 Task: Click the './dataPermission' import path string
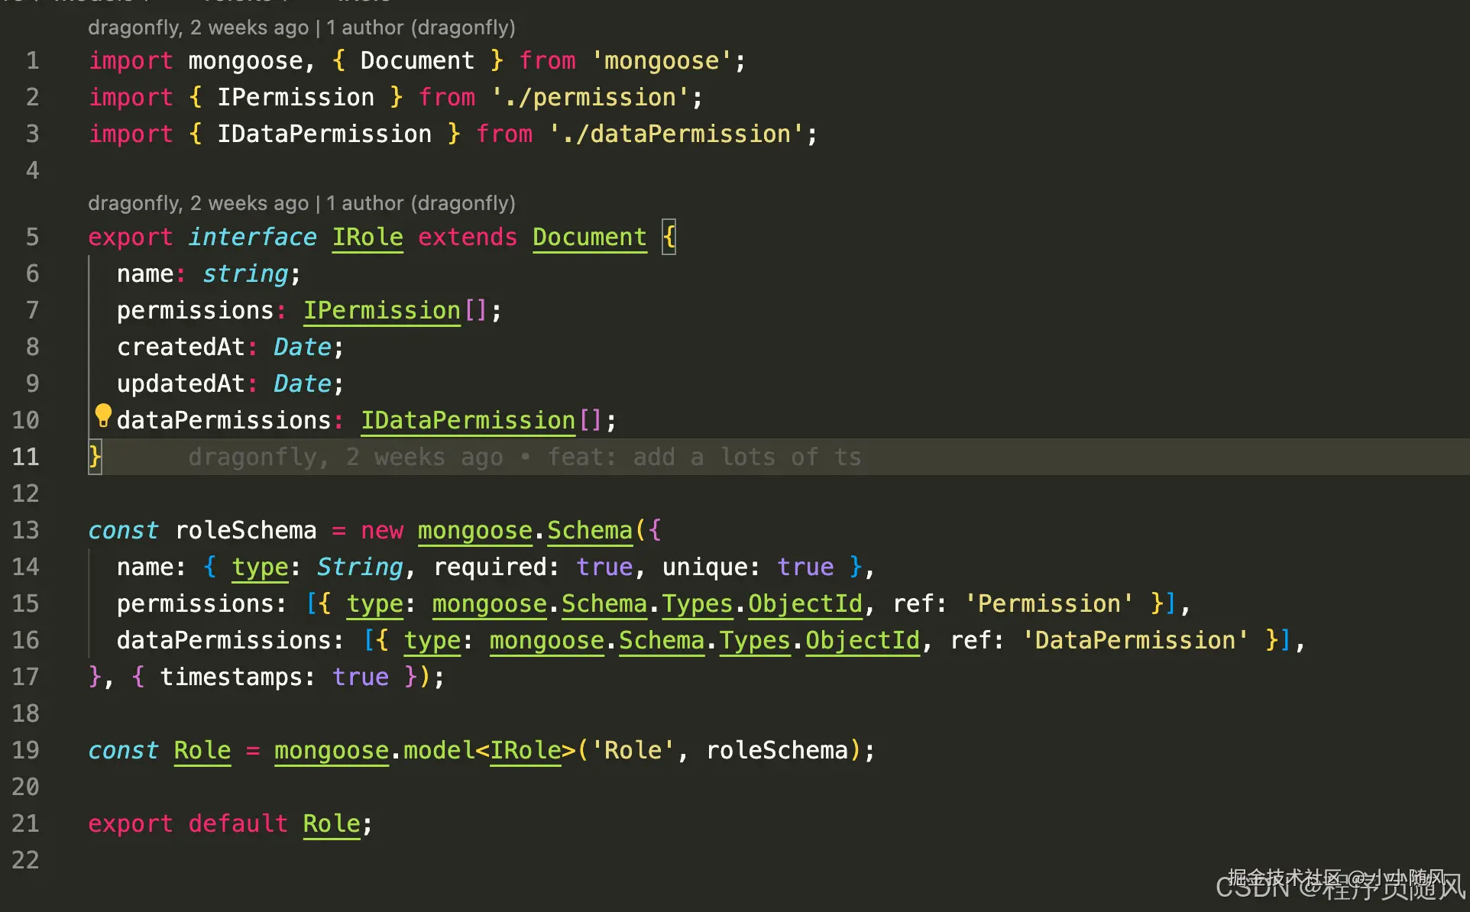coord(675,134)
